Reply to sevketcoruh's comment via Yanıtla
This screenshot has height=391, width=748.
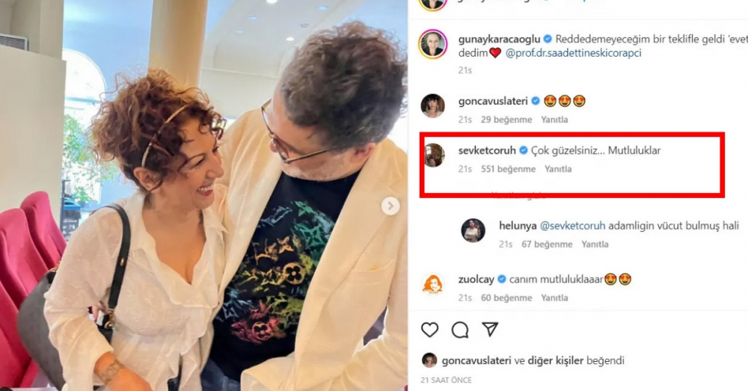coord(558,169)
